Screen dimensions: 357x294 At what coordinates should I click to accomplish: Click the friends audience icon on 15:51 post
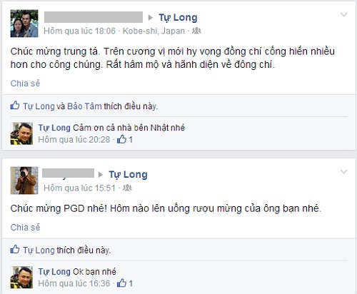point(127,188)
